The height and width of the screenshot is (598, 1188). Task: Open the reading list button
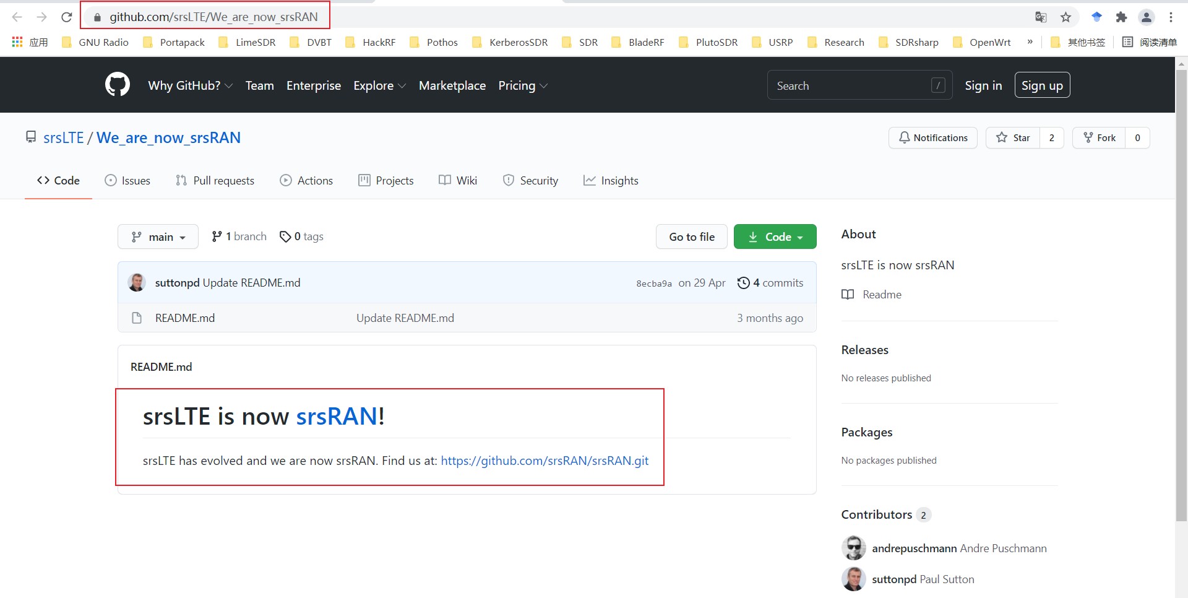pos(1150,42)
